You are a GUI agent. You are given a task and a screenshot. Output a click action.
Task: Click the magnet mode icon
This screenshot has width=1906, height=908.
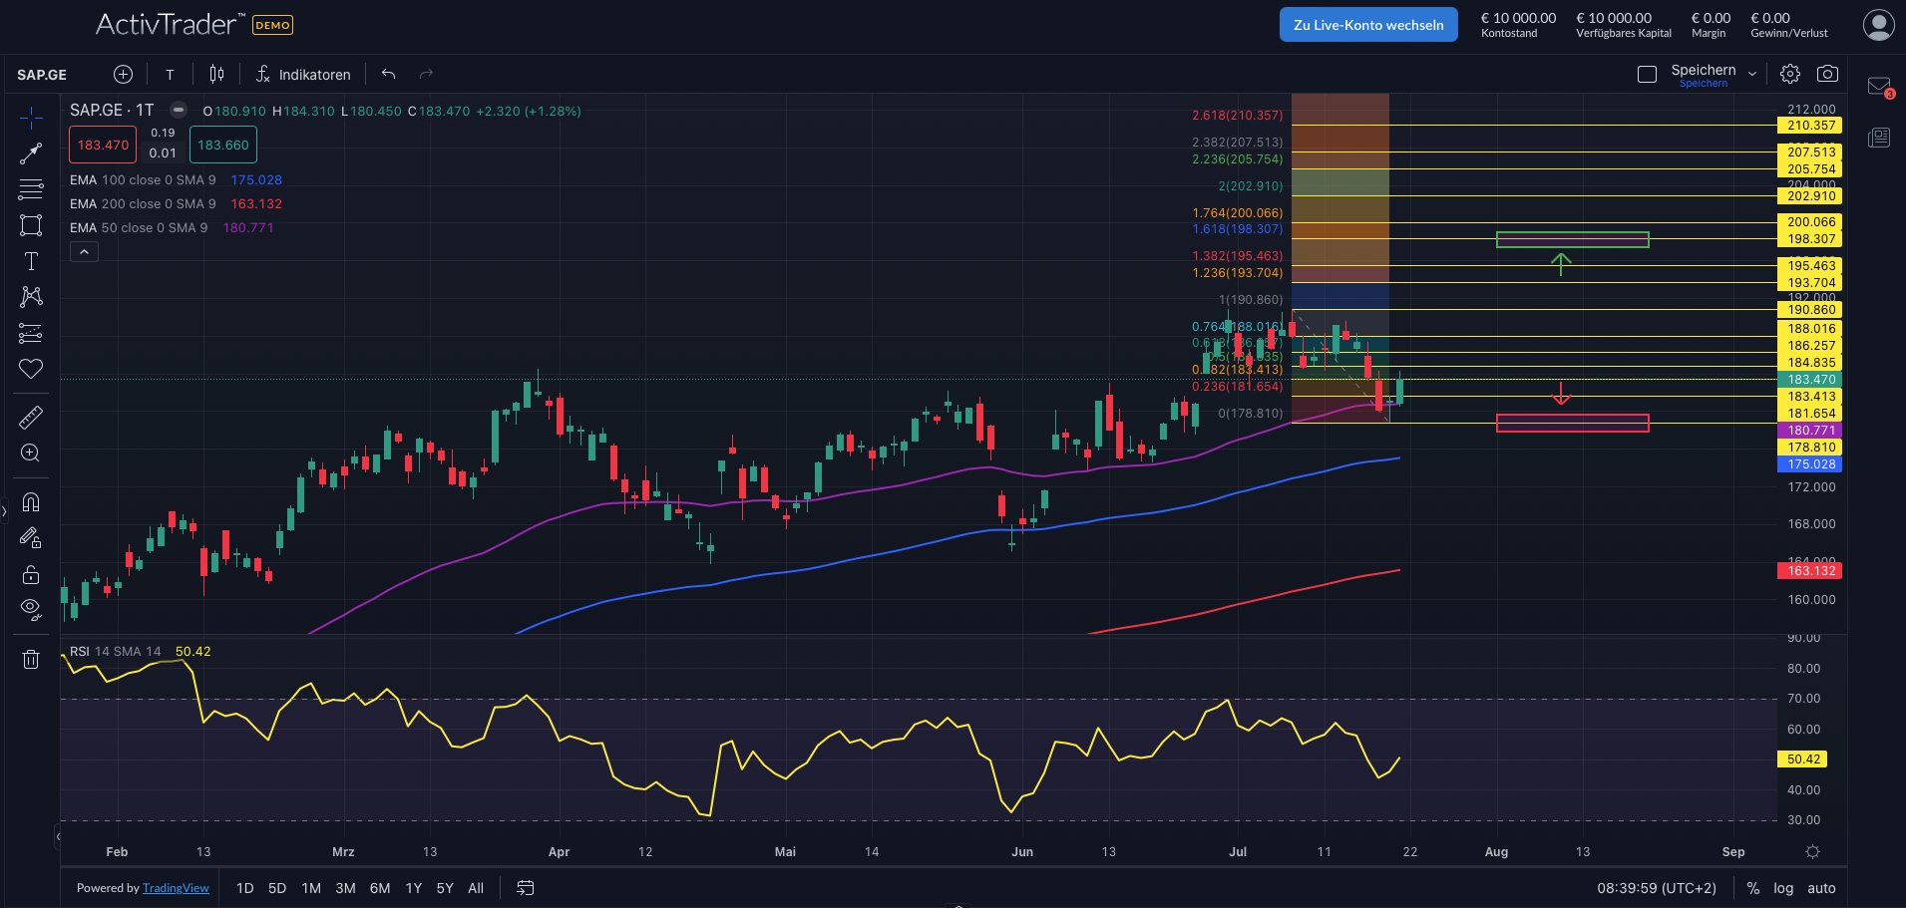[31, 502]
